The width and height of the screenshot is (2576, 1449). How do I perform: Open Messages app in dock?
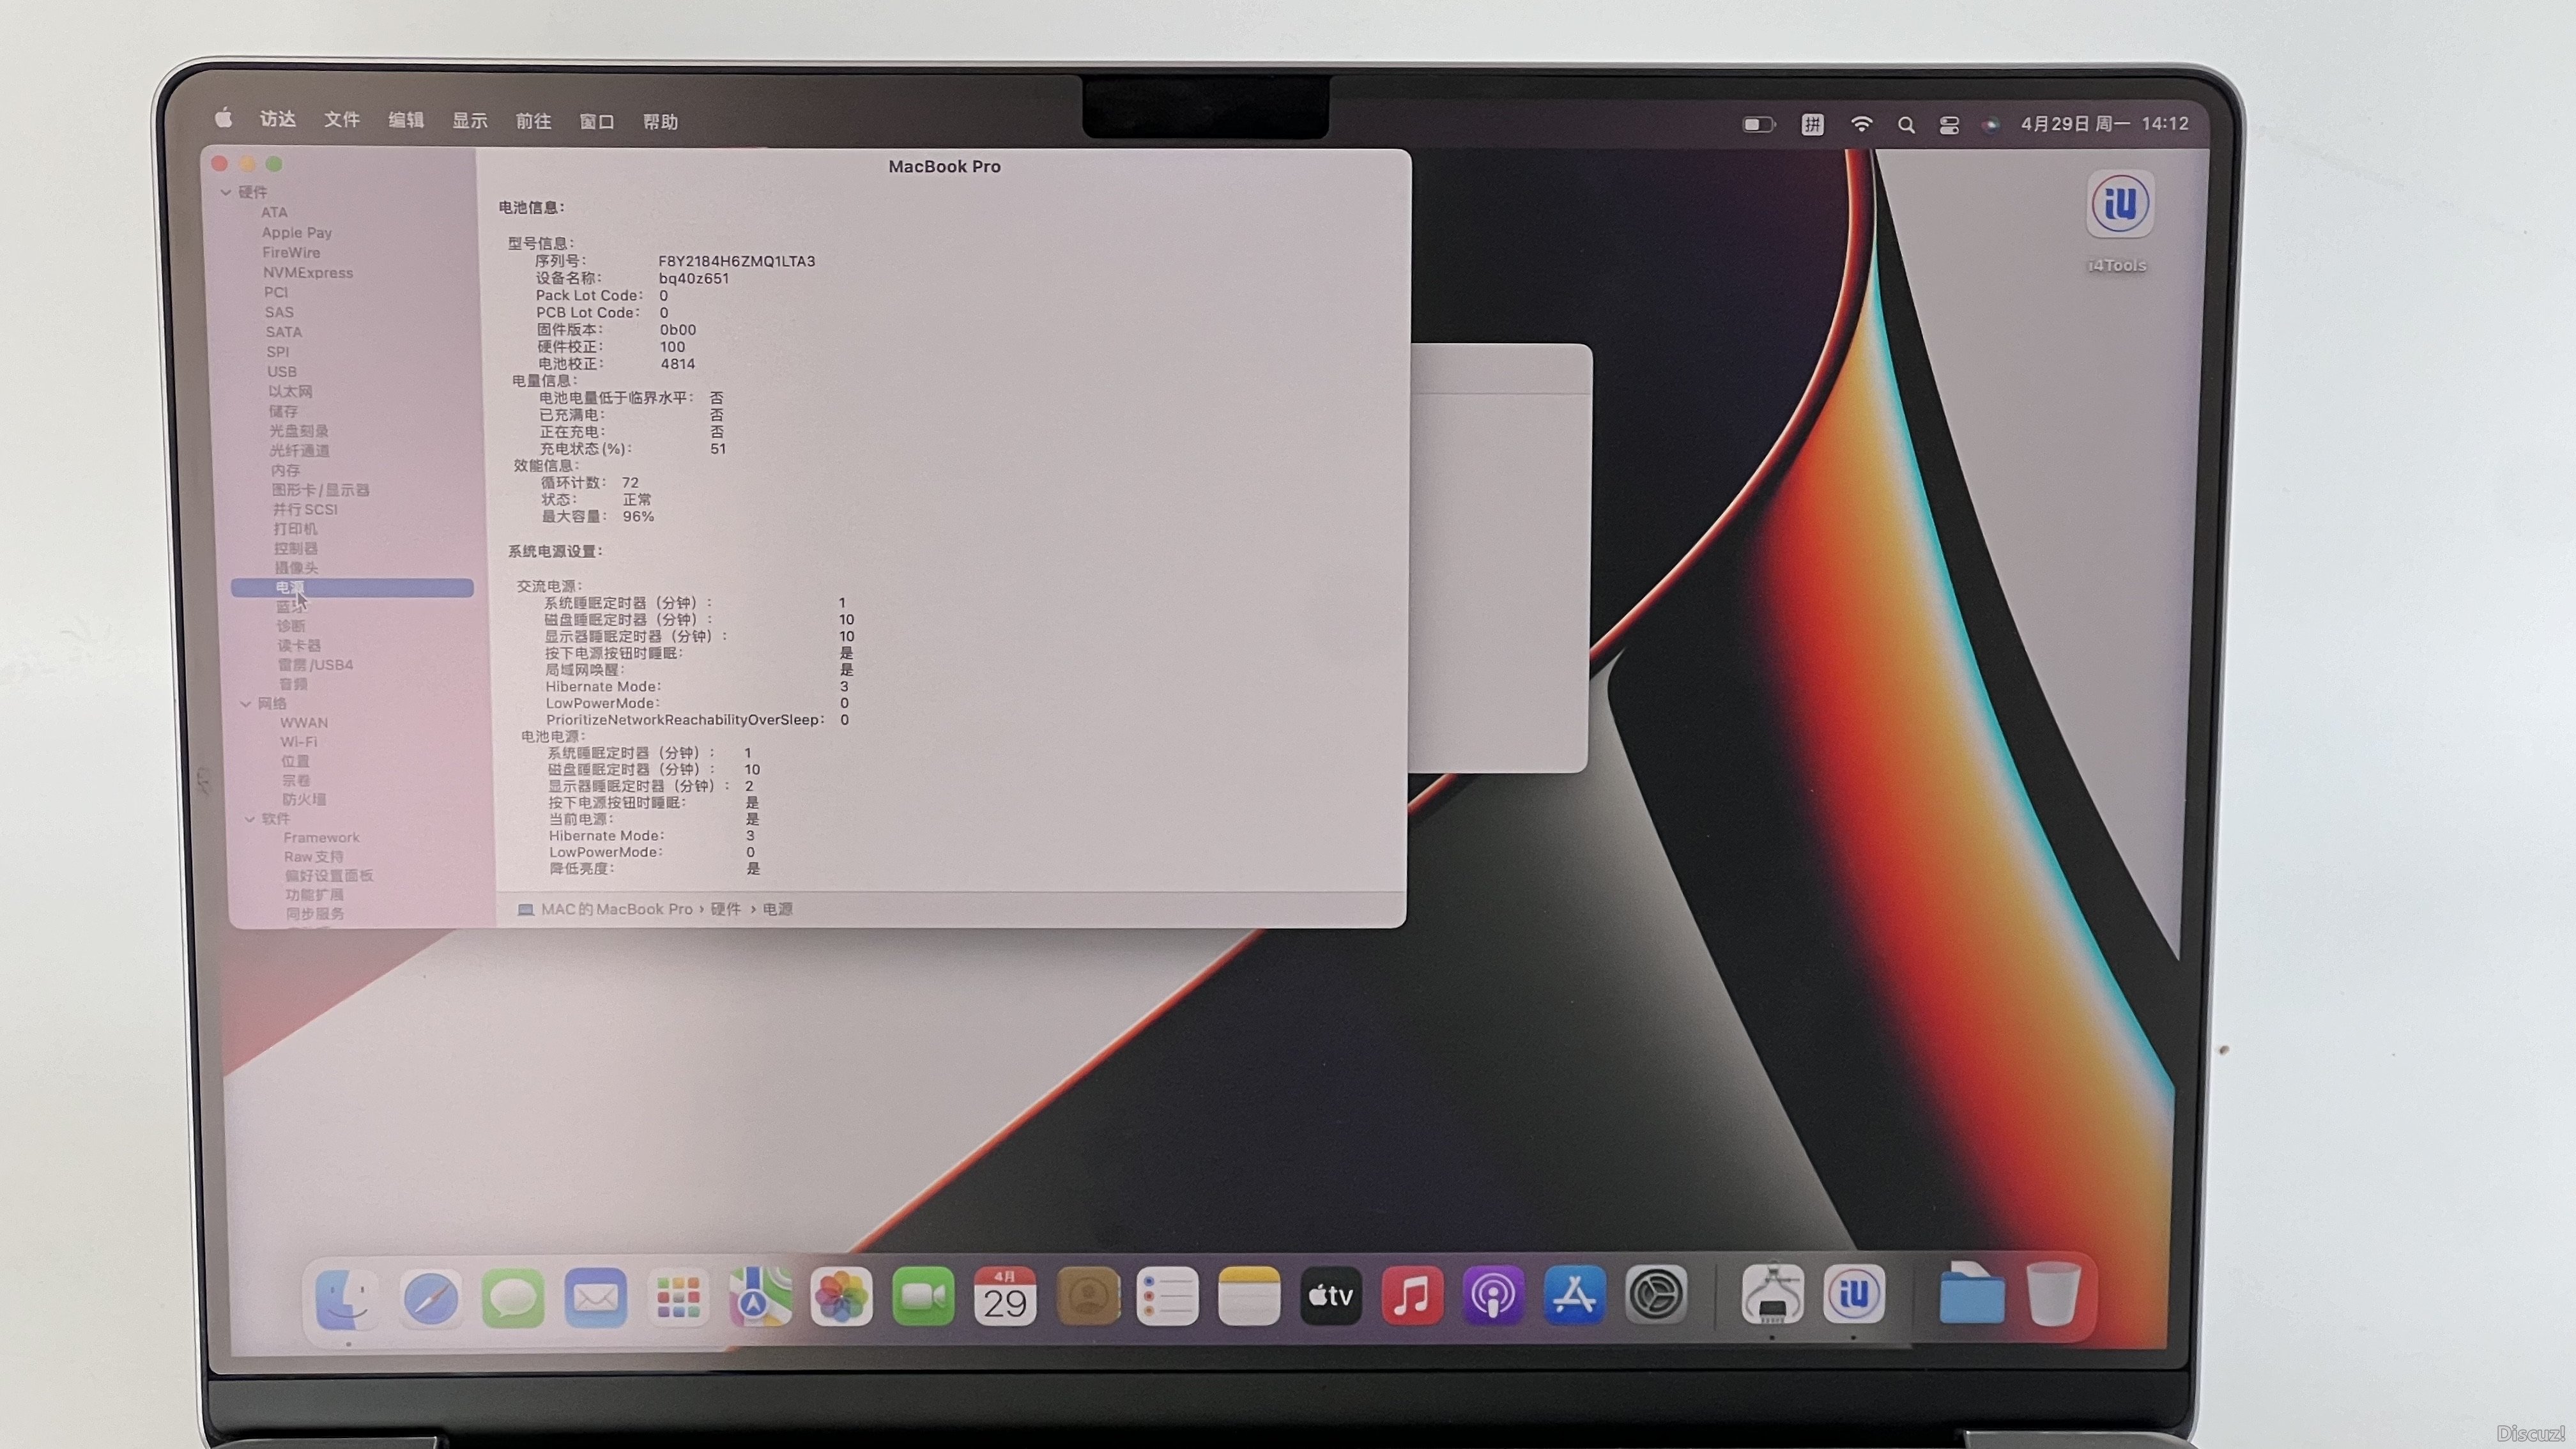pyautogui.click(x=513, y=1298)
